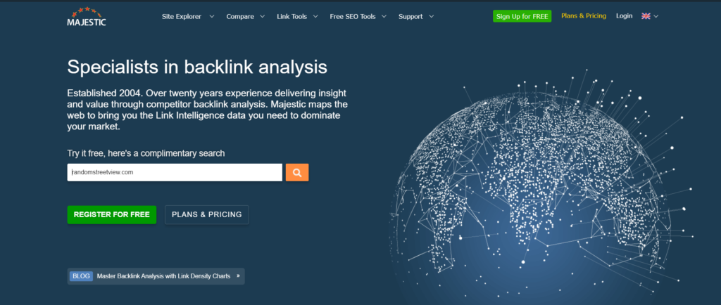Viewport: 721px width, 305px height.
Task: Open the Site Explorer menu
Action: 182,16
